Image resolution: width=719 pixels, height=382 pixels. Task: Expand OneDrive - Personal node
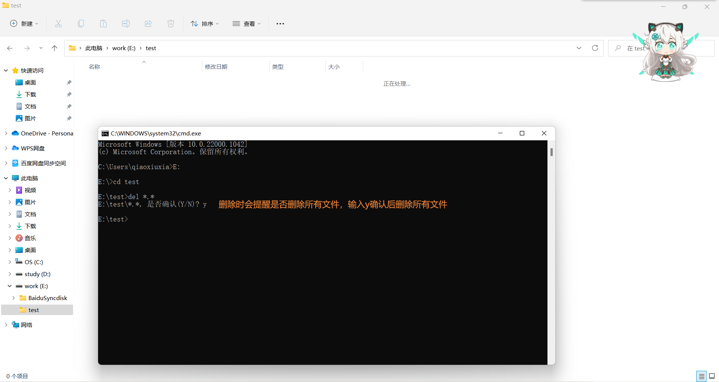[x=6, y=133]
